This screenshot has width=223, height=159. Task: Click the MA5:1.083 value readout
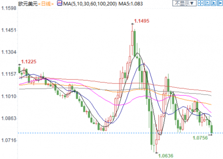coord(131,4)
